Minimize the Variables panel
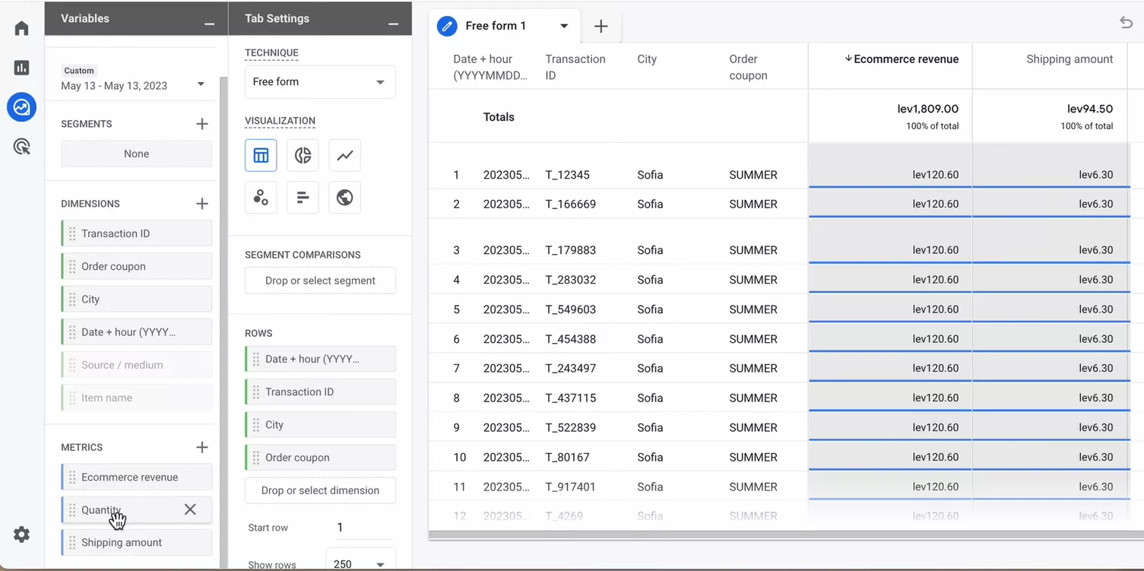Viewport: 1144px width, 571px height. click(x=209, y=24)
